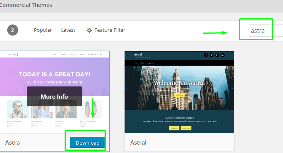283x153 pixels.
Task: Click Commercial Themes heading text
Action: (26, 5)
